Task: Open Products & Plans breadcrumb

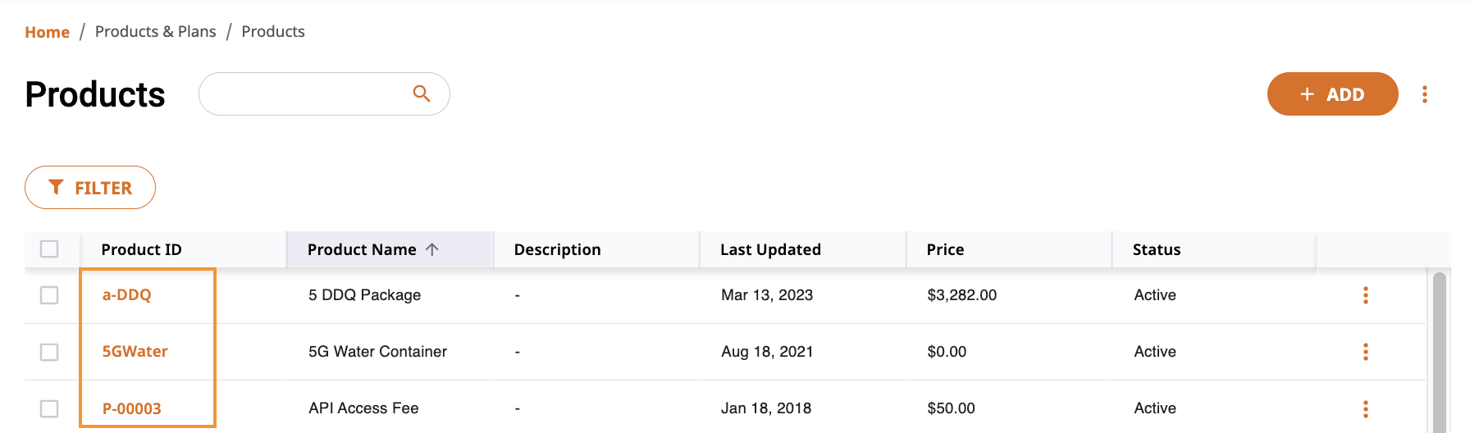Action: click(156, 31)
